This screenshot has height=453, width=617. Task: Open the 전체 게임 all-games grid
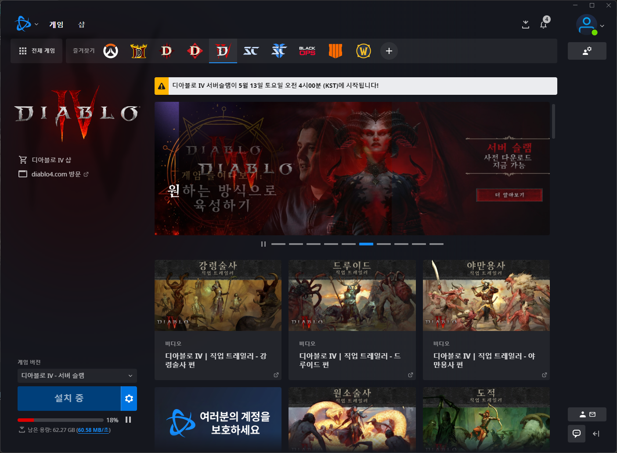coord(36,51)
